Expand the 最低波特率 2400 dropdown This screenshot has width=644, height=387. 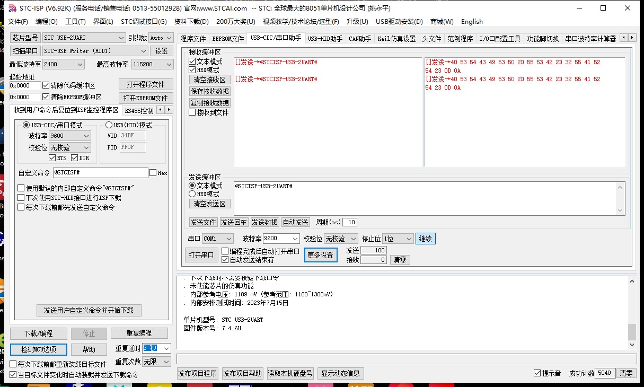[80, 64]
